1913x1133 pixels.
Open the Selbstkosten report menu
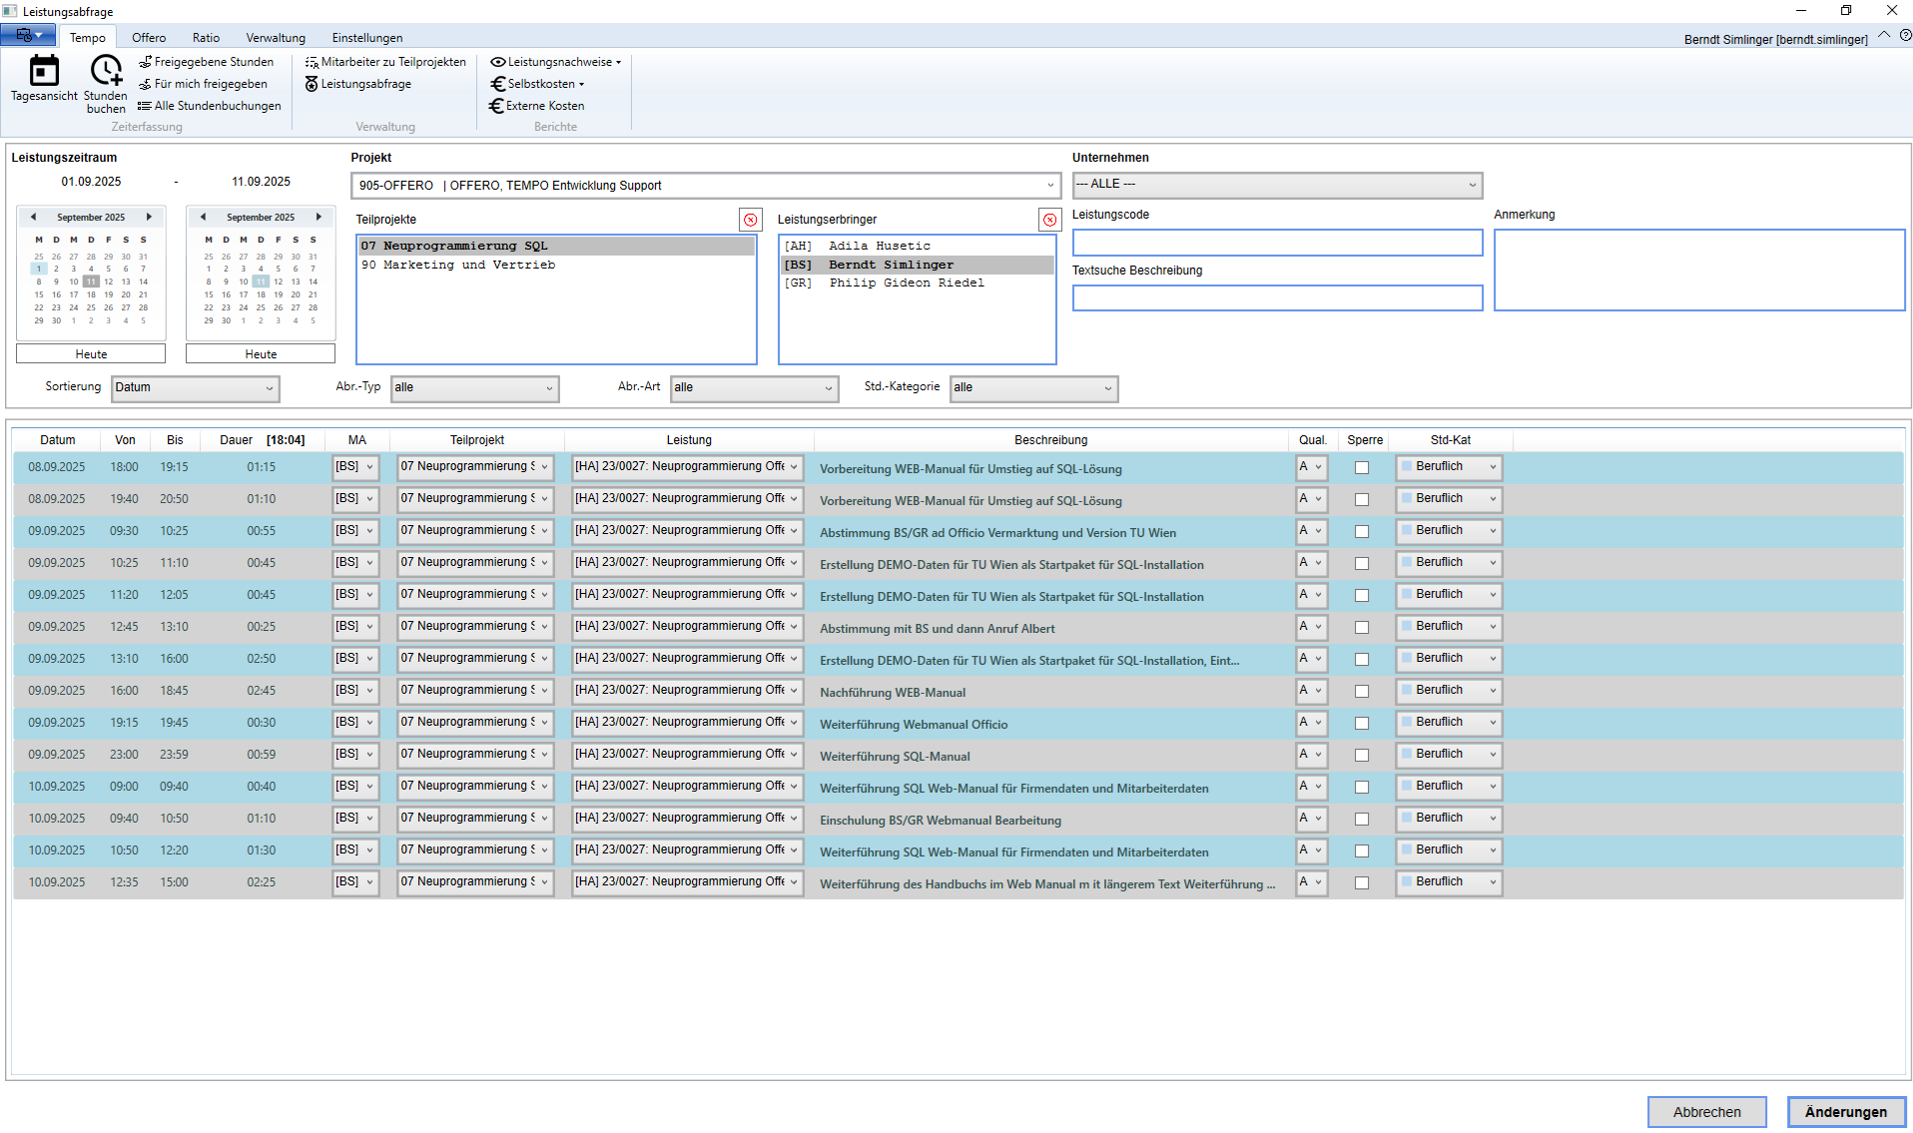coord(537,84)
